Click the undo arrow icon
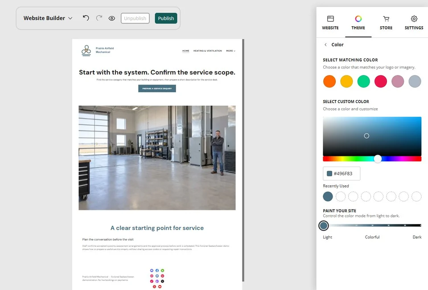 click(86, 18)
